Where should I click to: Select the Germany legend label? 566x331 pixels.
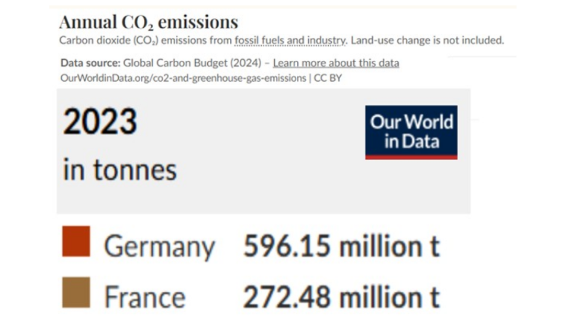159,247
